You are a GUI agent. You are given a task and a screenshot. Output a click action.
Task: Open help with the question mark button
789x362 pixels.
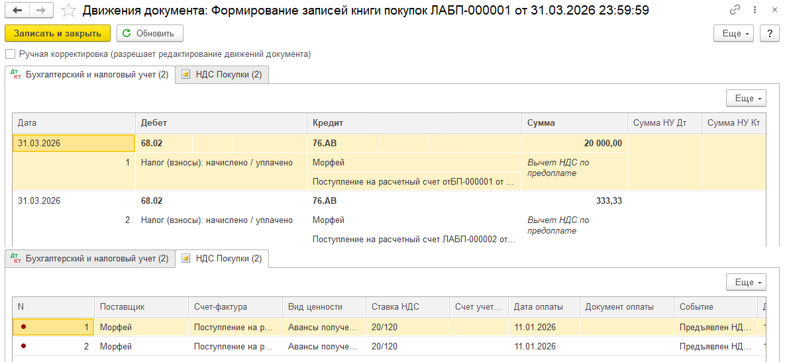pos(769,33)
